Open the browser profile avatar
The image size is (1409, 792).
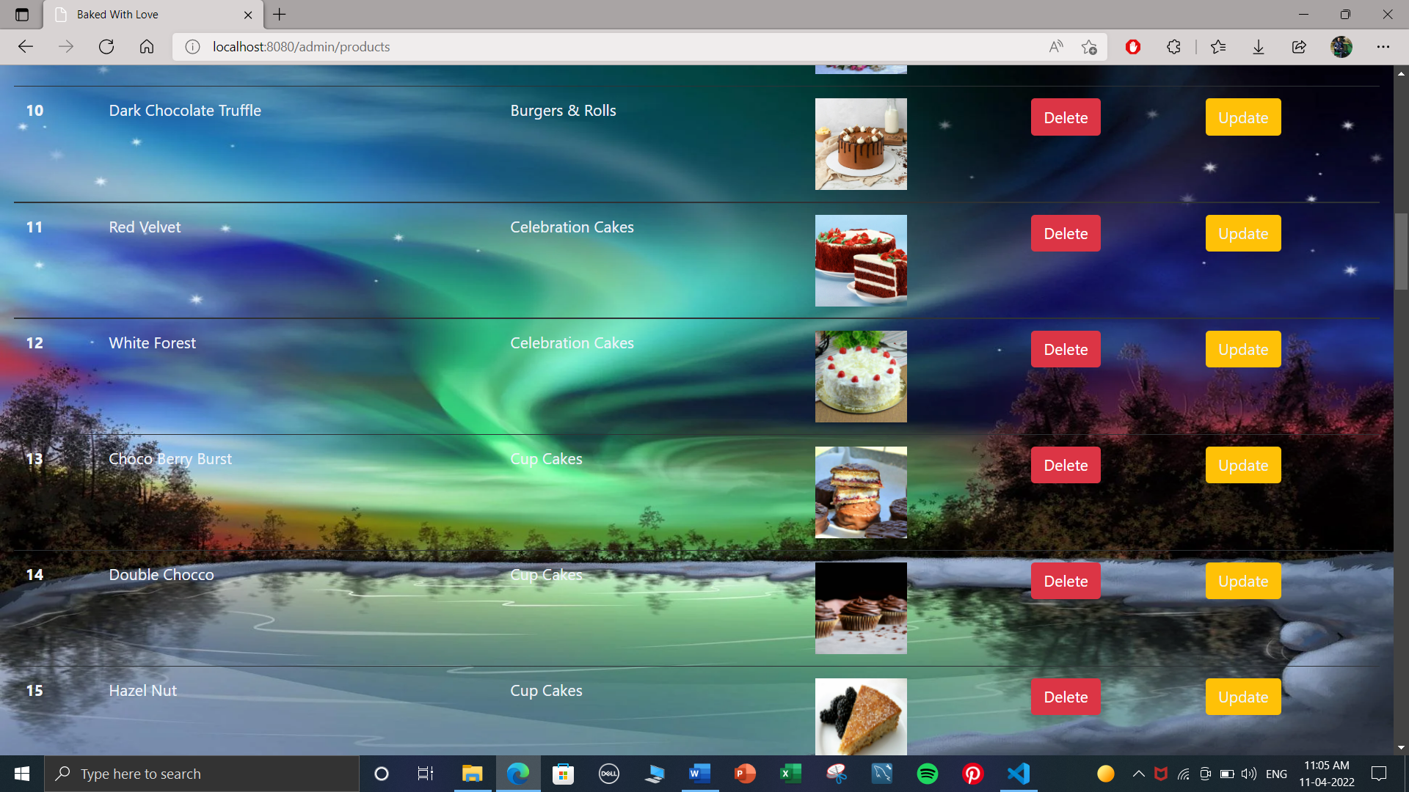click(x=1341, y=47)
